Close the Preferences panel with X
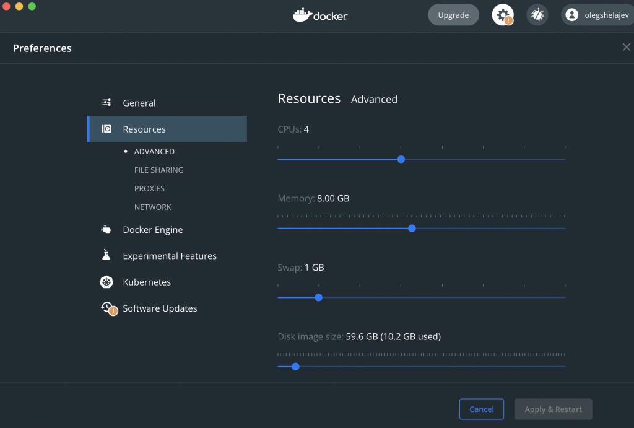Screen dimensions: 634x428 627,47
